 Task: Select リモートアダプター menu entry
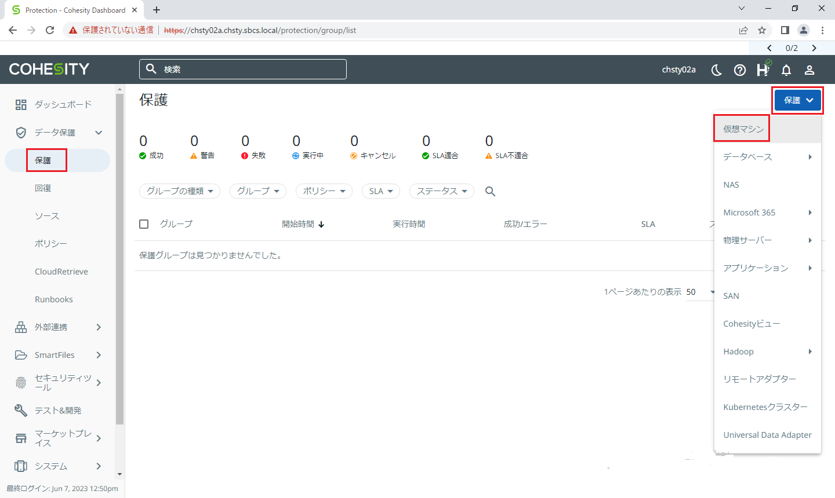tap(768, 379)
